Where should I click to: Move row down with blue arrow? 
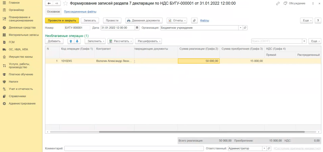coord(77,41)
